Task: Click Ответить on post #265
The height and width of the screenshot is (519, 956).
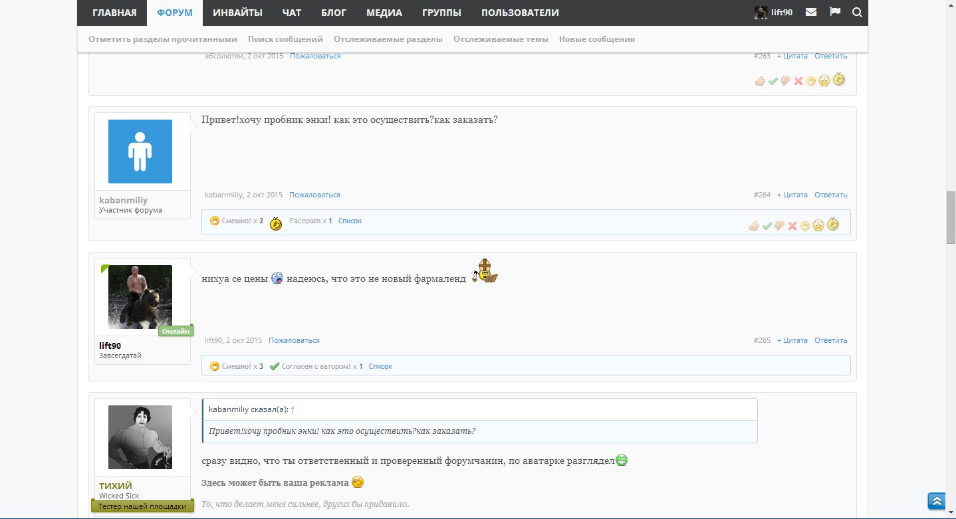Action: pyautogui.click(x=830, y=340)
